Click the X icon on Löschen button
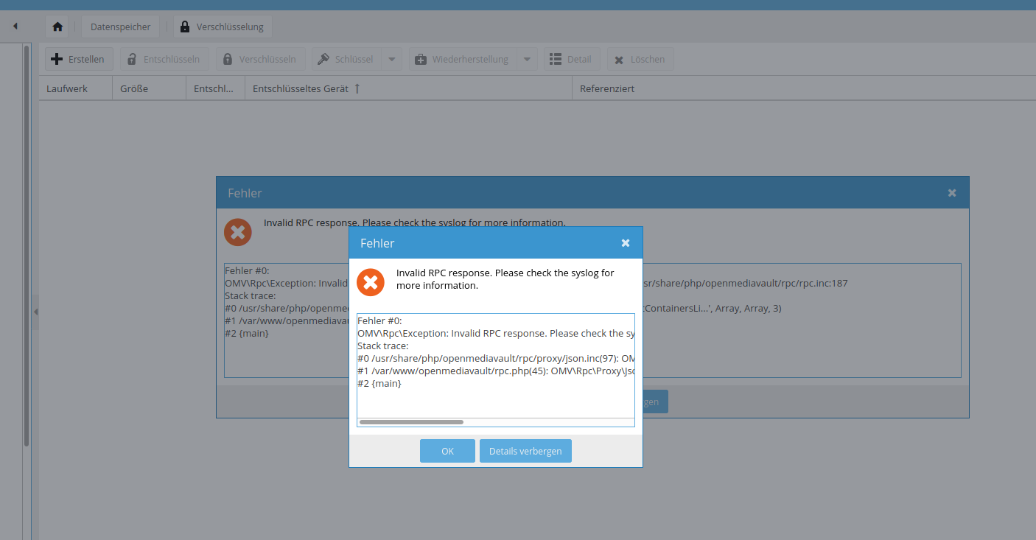The height and width of the screenshot is (540, 1036). [x=619, y=58]
